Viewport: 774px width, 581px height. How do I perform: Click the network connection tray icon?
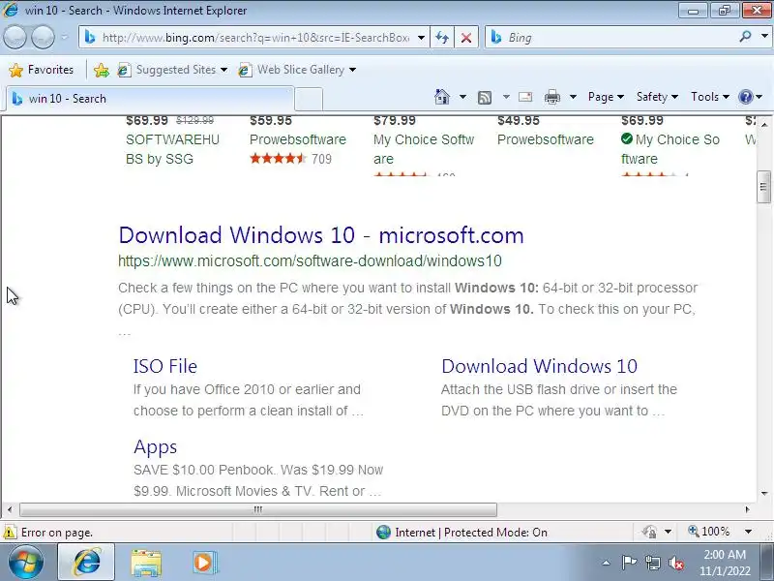pyautogui.click(x=652, y=563)
